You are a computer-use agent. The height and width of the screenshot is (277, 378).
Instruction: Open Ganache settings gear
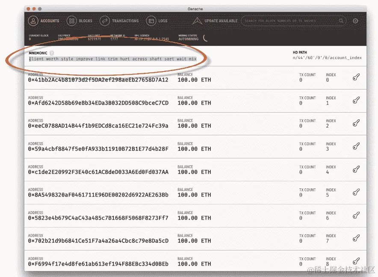(355, 21)
